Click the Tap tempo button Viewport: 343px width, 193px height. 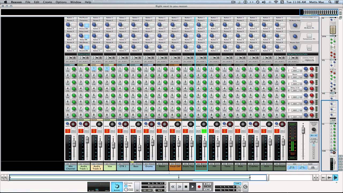(x=137, y=187)
